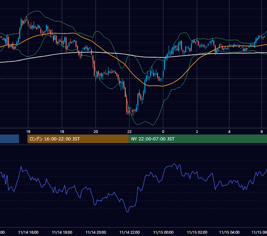
Task: Click the 2 hour label on upper time axis
Action: (x=197, y=132)
